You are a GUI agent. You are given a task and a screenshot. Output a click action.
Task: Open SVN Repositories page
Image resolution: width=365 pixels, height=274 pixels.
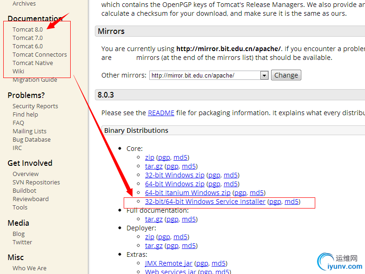click(36, 183)
